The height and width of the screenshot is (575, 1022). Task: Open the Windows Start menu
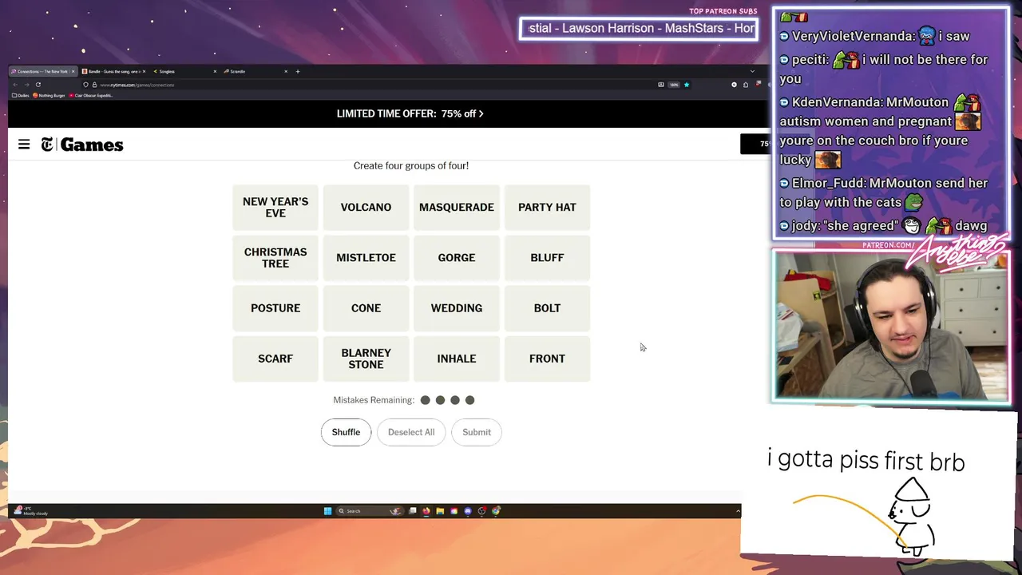(327, 511)
